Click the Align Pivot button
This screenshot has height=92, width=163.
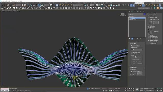tap(156, 31)
